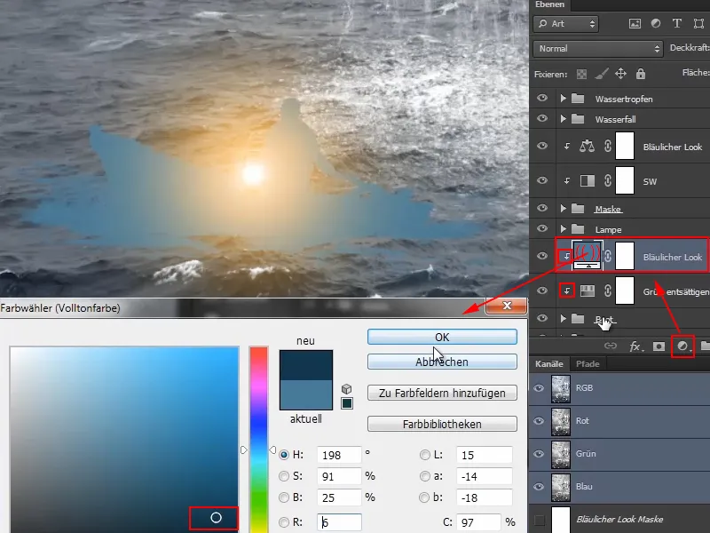The width and height of the screenshot is (710, 533).
Task: Click the Abbrechen button
Action: [442, 362]
